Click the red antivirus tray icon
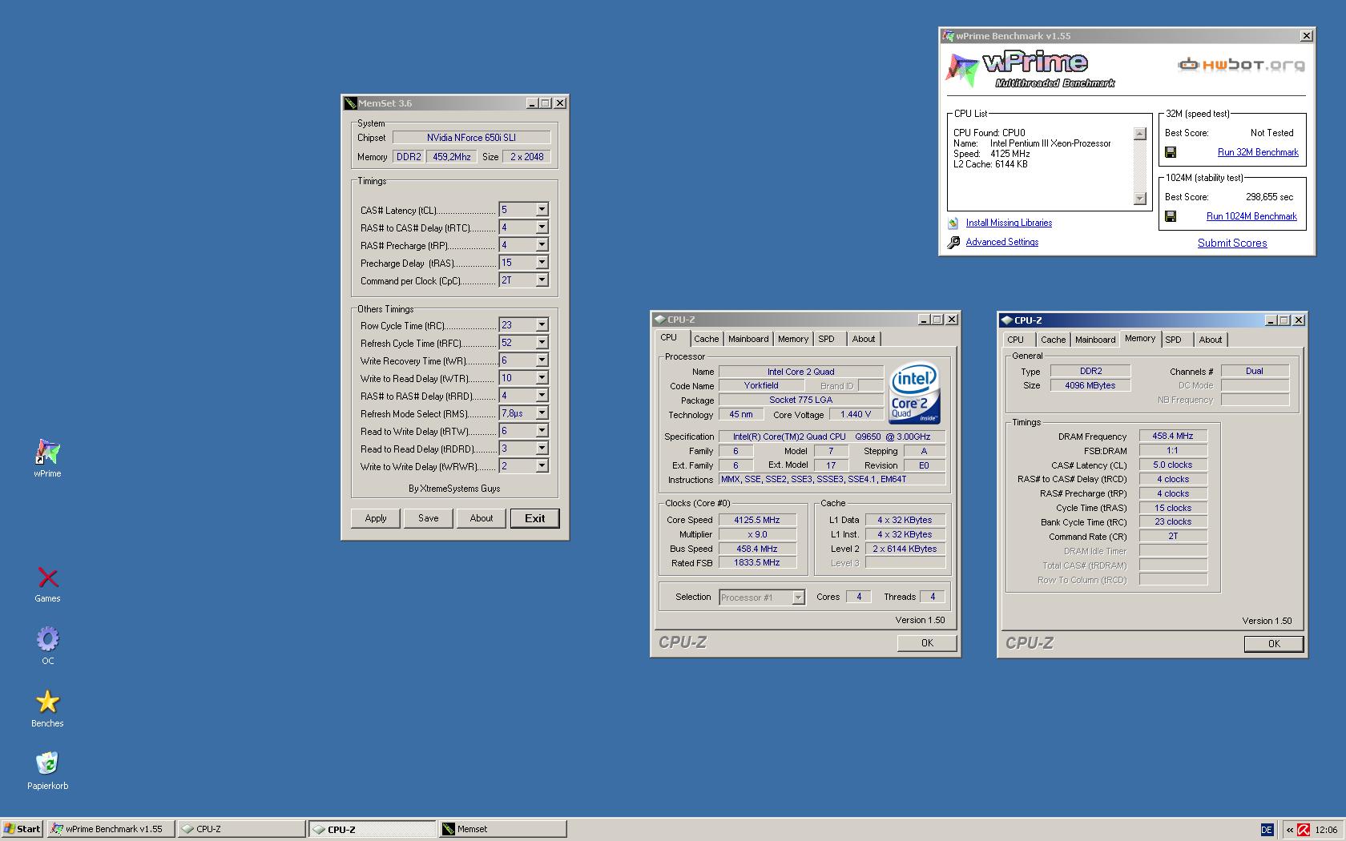This screenshot has height=841, width=1346. click(1304, 830)
